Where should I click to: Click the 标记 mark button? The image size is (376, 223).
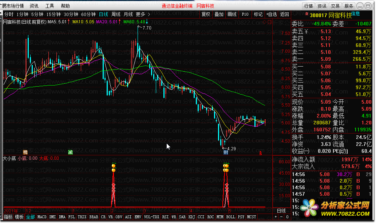(258, 15)
